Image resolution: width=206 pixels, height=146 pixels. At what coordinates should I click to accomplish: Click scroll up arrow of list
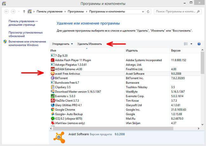202,50
